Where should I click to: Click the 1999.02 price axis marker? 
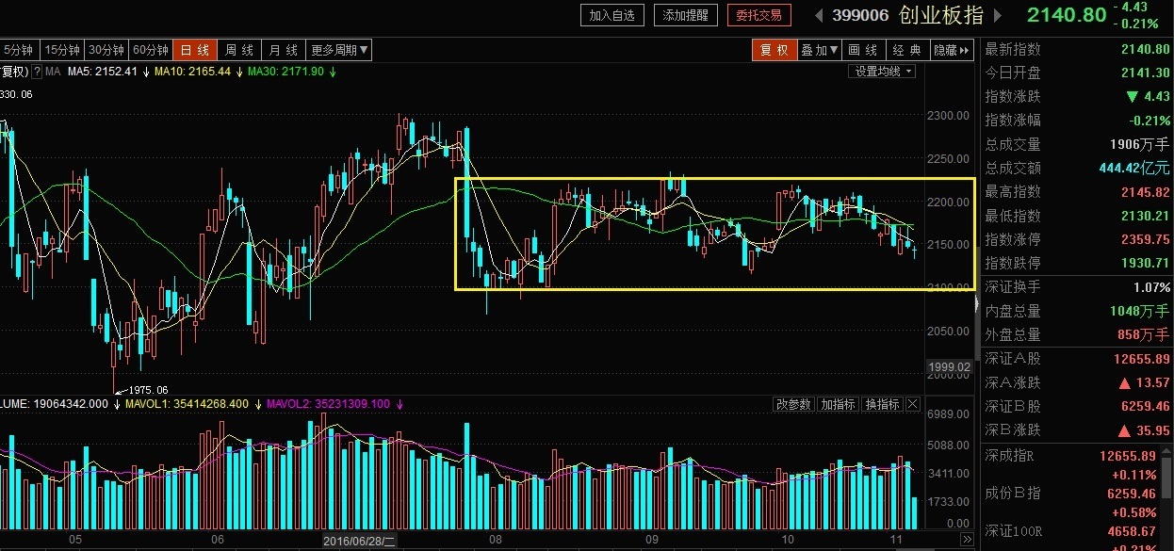pyautogui.click(x=950, y=367)
